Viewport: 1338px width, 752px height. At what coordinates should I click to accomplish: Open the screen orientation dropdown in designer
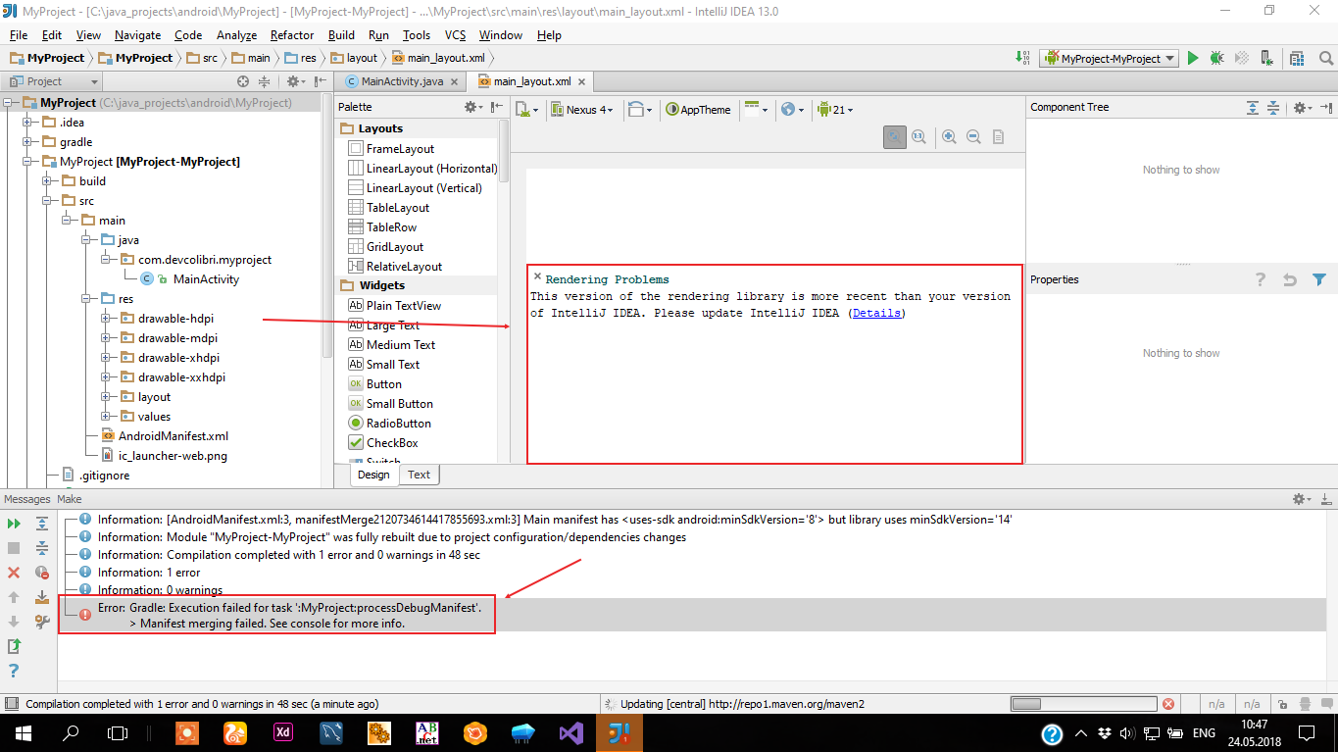click(640, 109)
